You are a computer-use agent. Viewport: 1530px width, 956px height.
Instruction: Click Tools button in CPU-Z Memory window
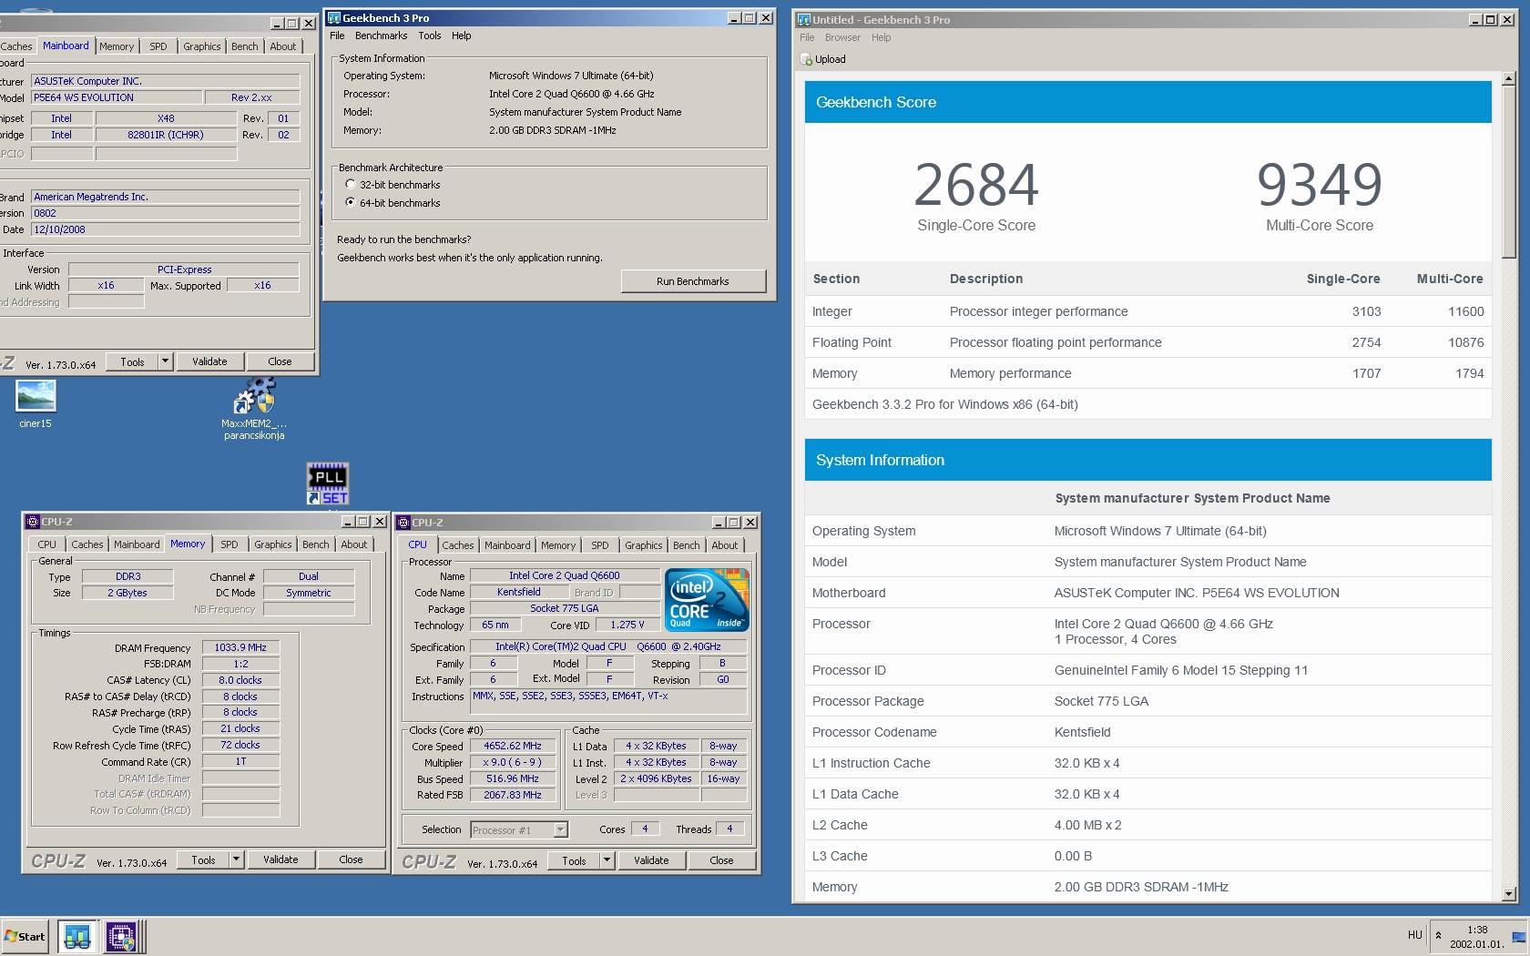[x=203, y=859]
